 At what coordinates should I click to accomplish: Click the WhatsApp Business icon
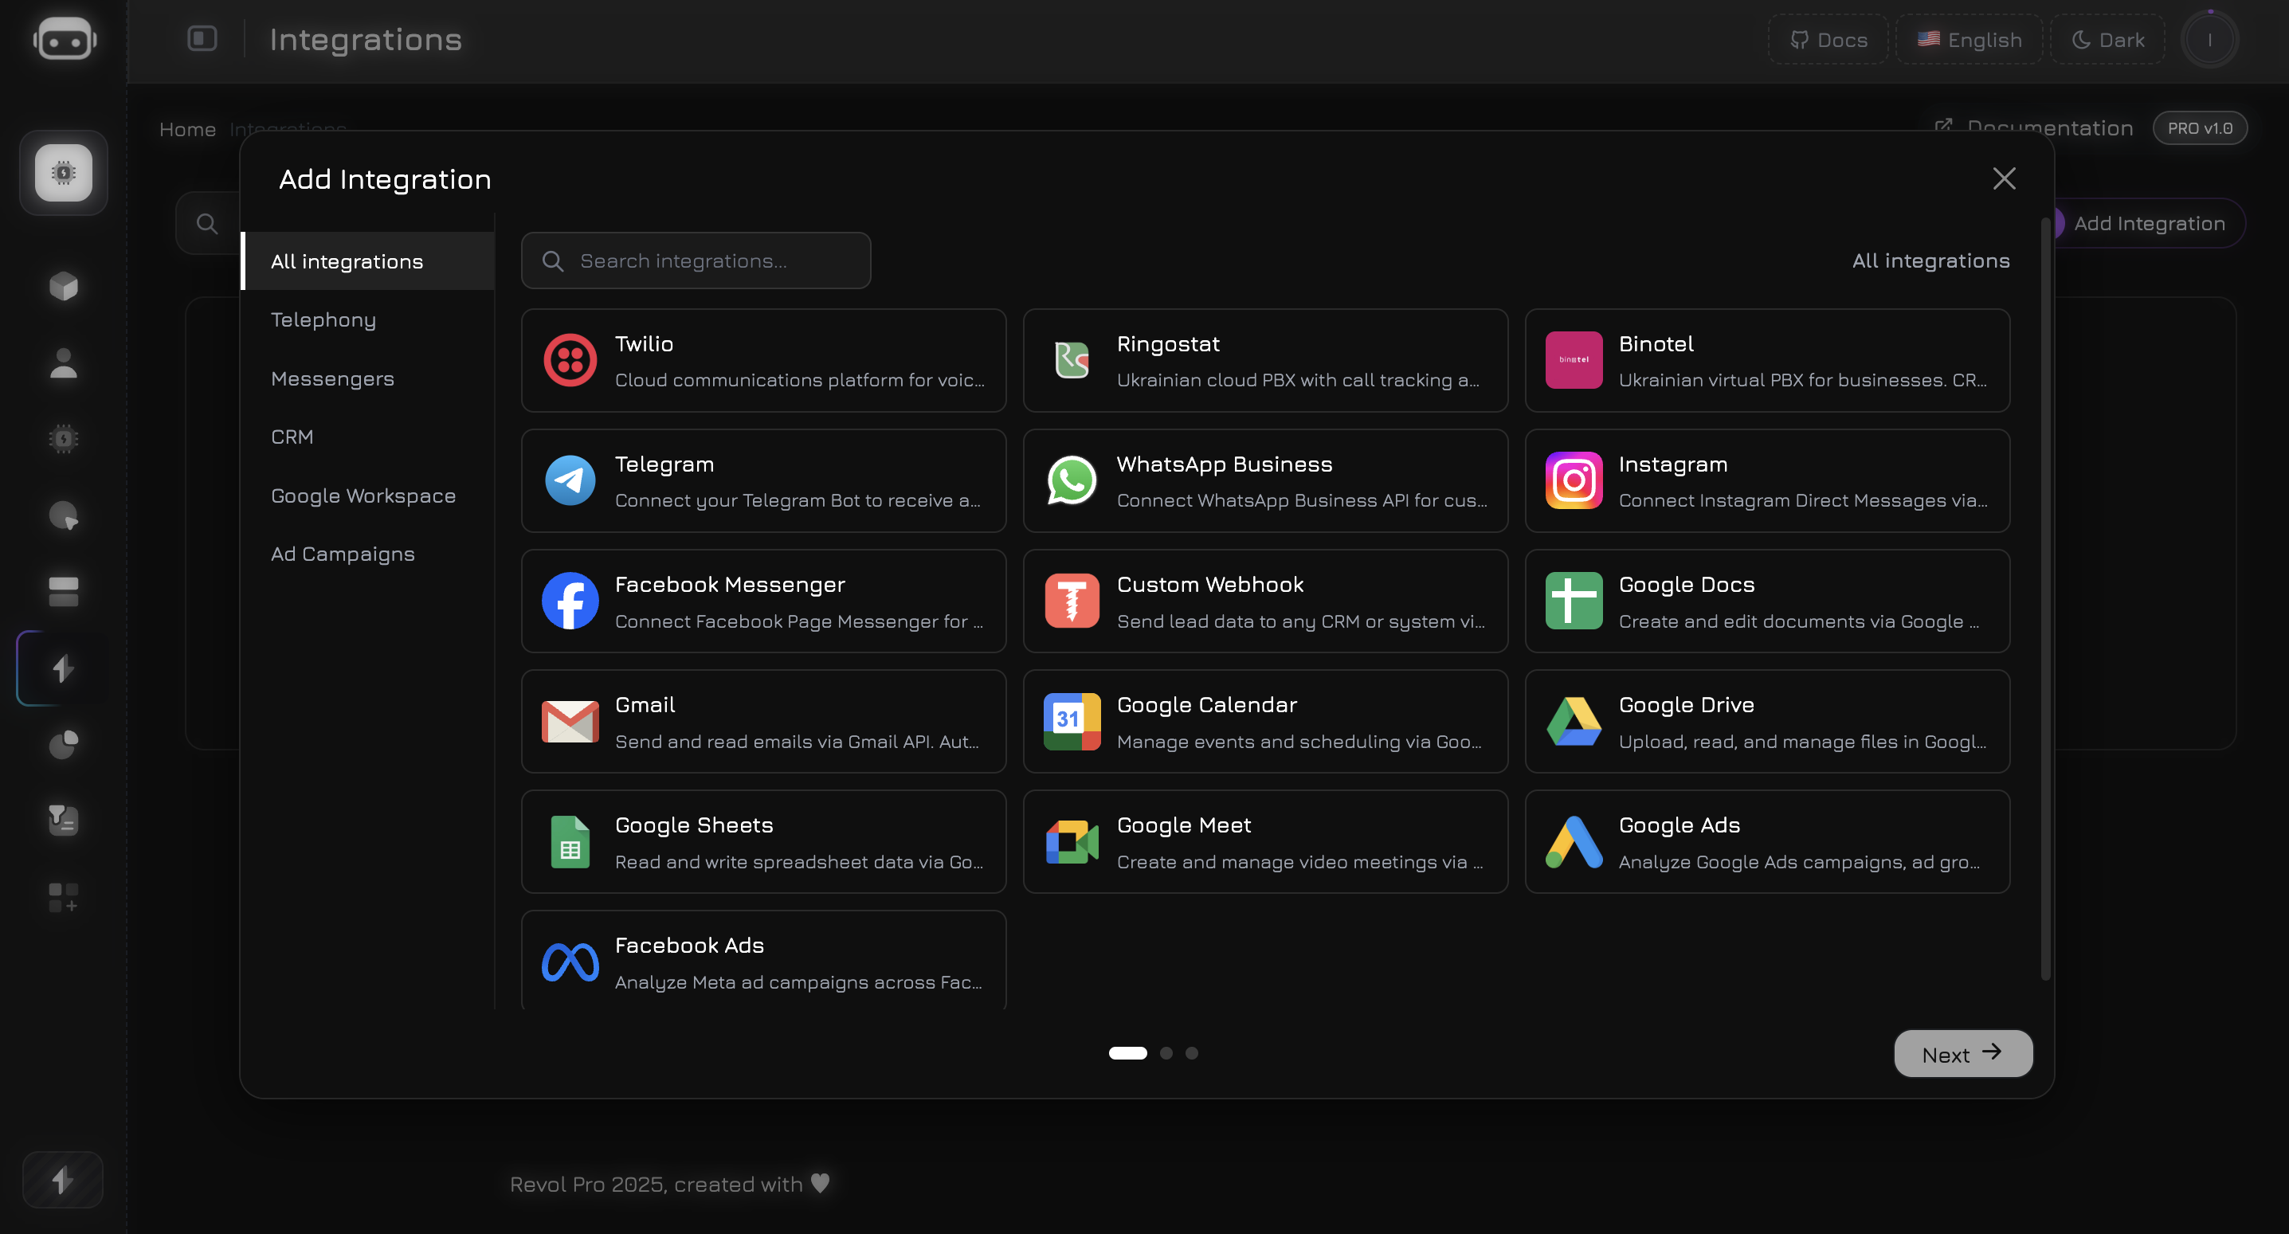click(1072, 480)
